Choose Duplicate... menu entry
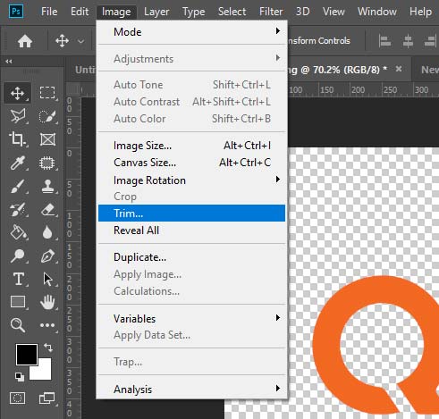 (x=191, y=257)
